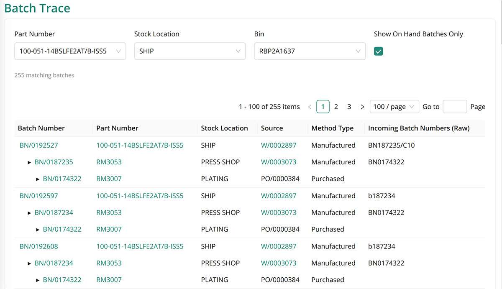This screenshot has width=502, height=289.
Task: Go to page 2
Action: (336, 107)
